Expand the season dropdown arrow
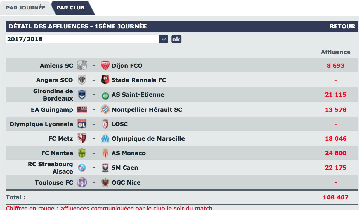Screen dimensions: 359x210 tap(164, 39)
